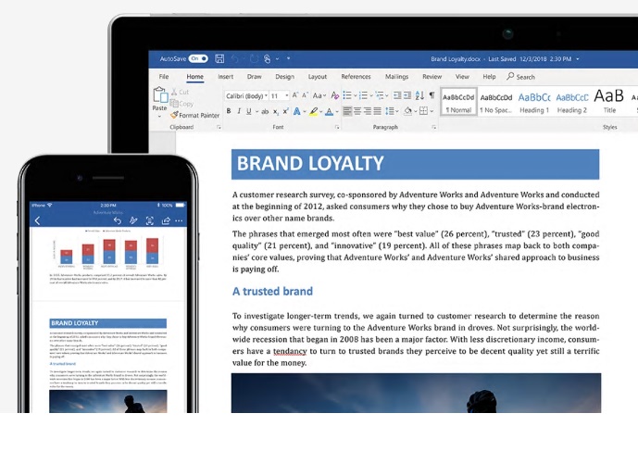
Task: Apply the No Spacing style
Action: pos(496,102)
